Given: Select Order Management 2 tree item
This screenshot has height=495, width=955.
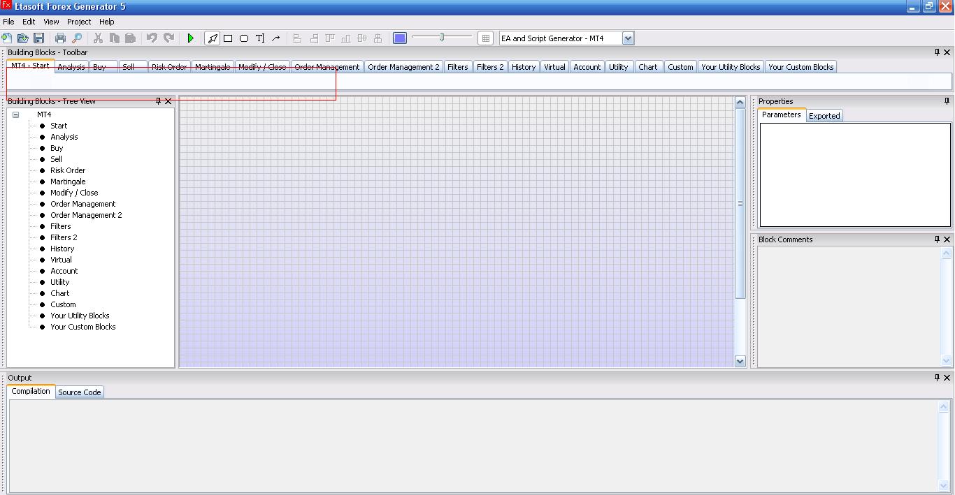Looking at the screenshot, I should pyautogui.click(x=86, y=215).
